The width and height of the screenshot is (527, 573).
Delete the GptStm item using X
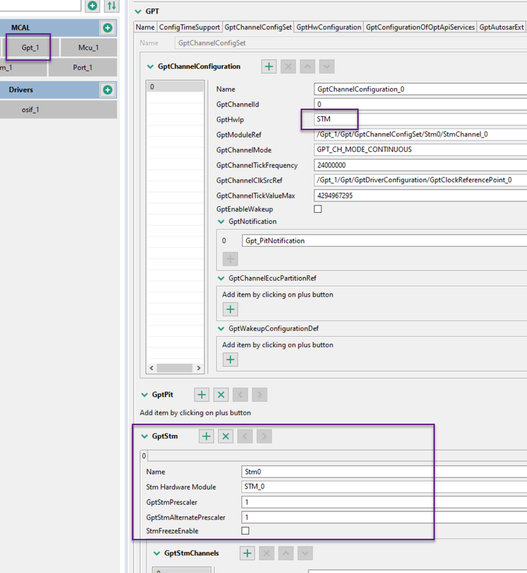click(x=226, y=436)
